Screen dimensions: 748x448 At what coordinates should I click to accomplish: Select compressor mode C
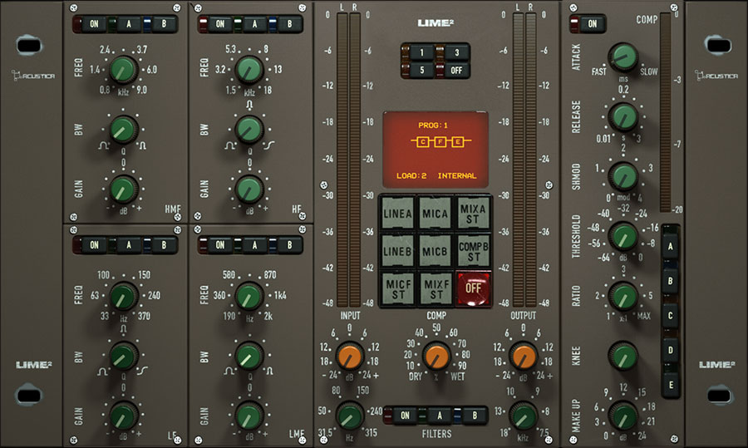pyautogui.click(x=670, y=315)
